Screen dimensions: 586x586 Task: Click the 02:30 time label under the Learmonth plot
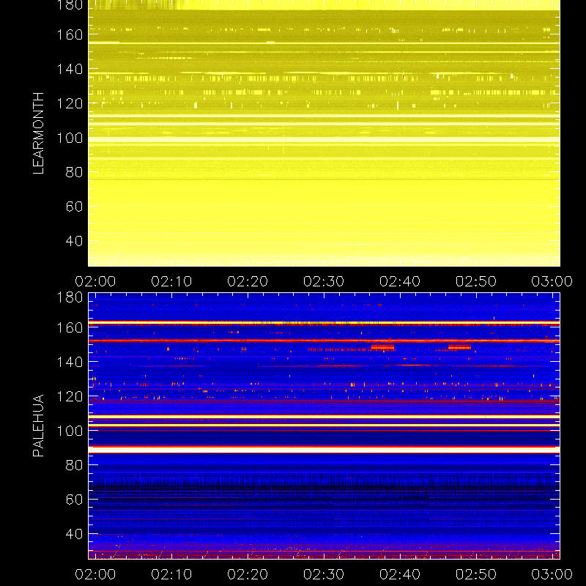coord(324,281)
